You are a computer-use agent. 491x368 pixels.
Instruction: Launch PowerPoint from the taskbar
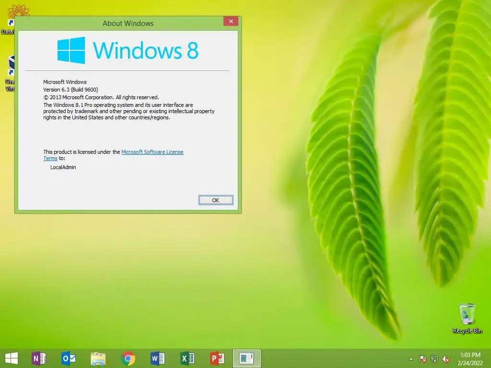tap(217, 358)
